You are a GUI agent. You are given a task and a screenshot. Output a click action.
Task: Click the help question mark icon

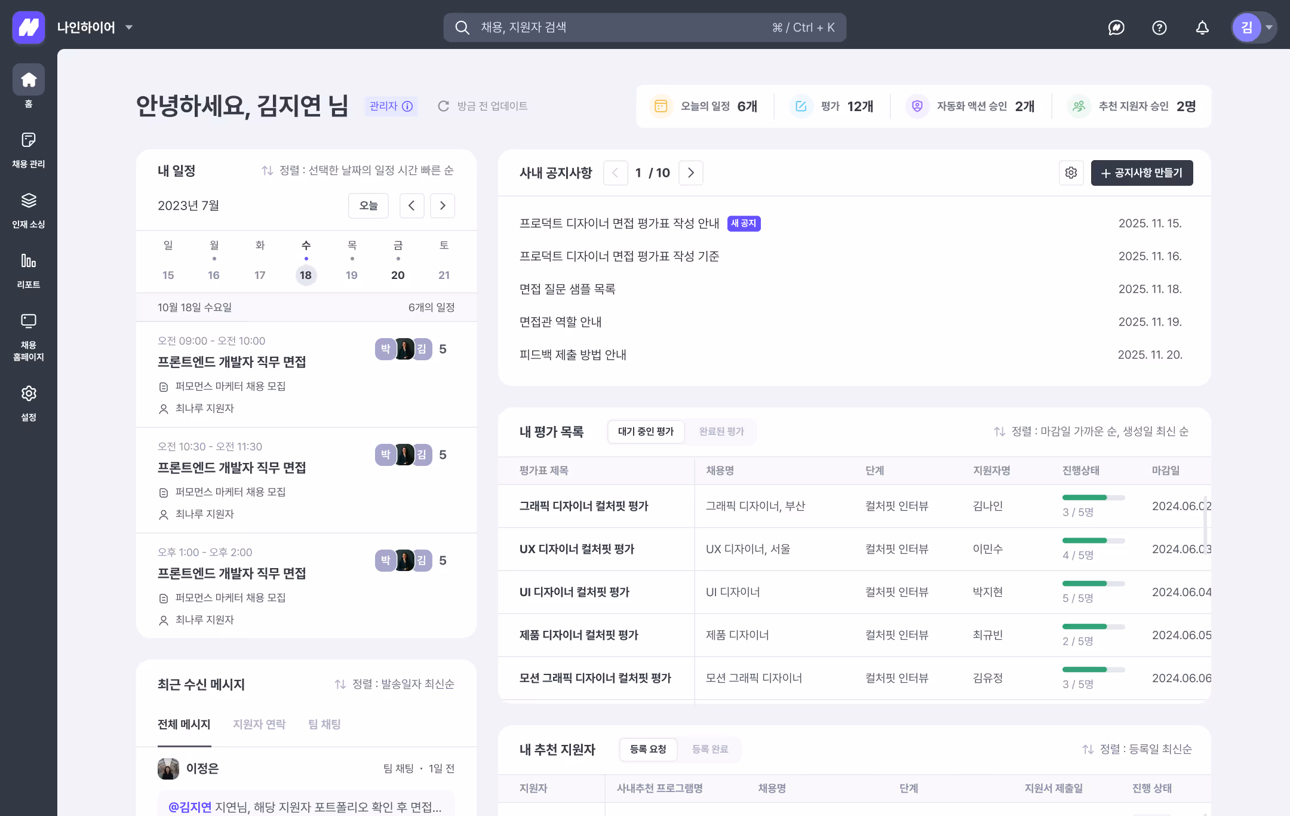click(x=1159, y=27)
